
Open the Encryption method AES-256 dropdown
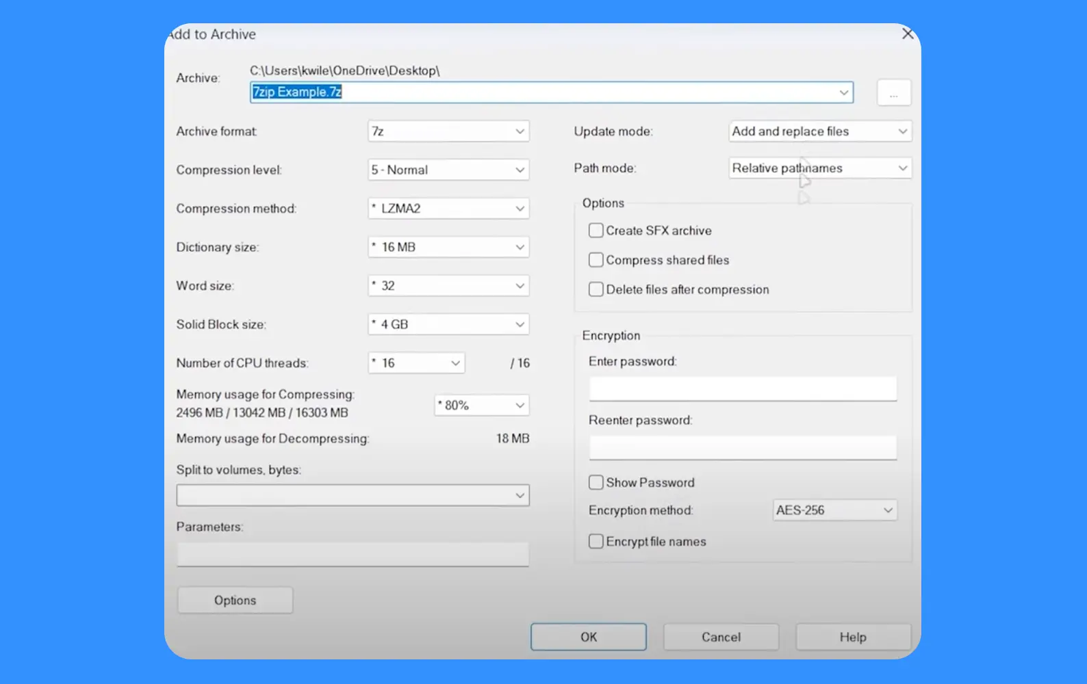tap(835, 510)
